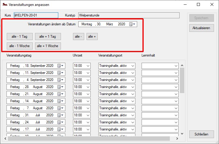Open calendar icon for 4. September 2020 row
The width and height of the screenshot is (219, 144).
60,80
